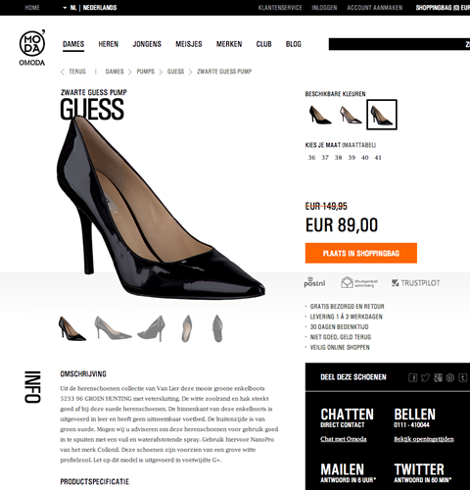Open the NL Nederlands country dropdown

pyautogui.click(x=90, y=8)
